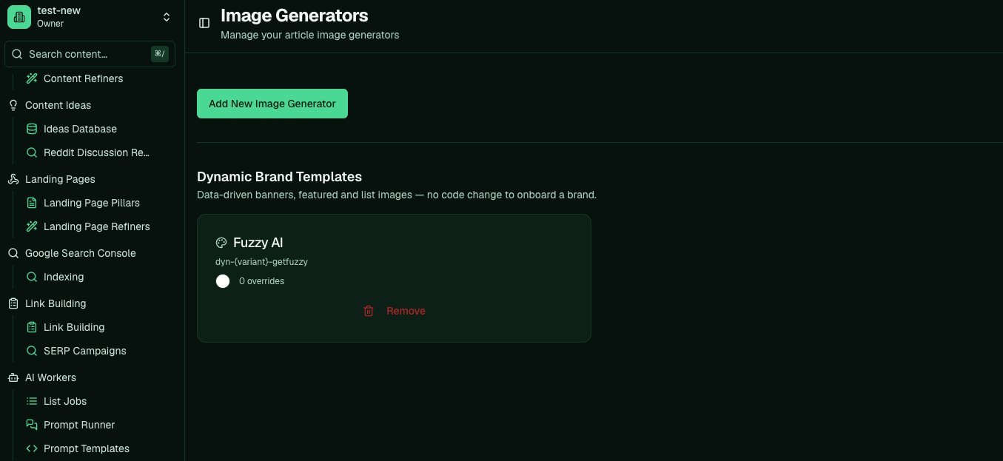This screenshot has width=1003, height=461.
Task: Click the 0 overrides label
Action: tap(261, 281)
